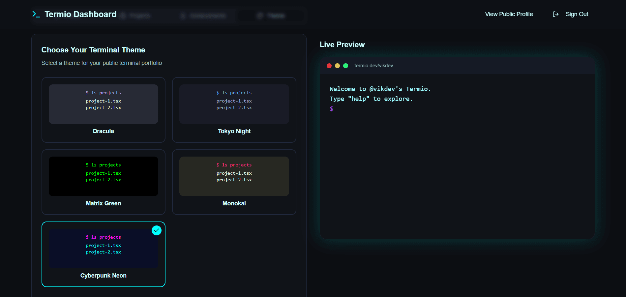Click the Projects nav icon
626x297 pixels.
[123, 15]
